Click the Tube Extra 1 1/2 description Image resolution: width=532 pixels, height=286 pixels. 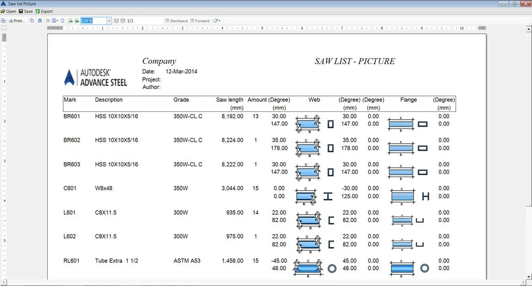pyautogui.click(x=116, y=261)
